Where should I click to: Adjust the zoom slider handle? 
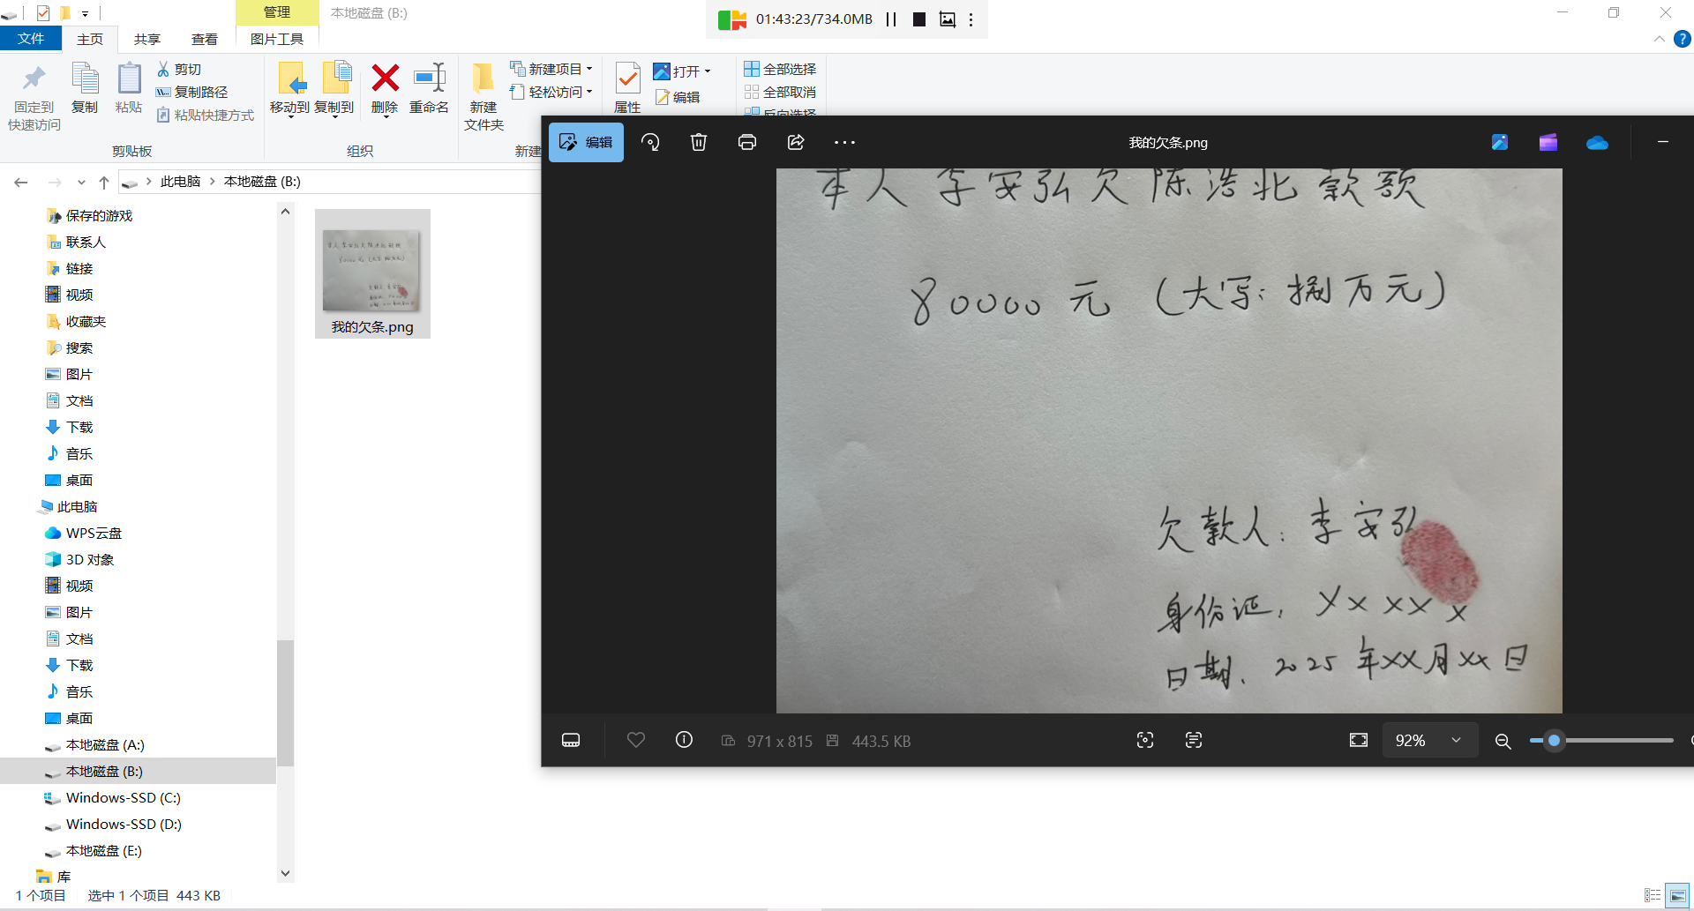[x=1554, y=741]
